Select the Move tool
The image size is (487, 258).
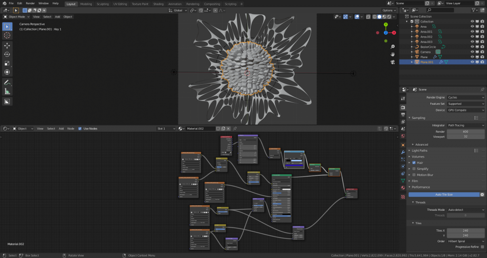[7, 45]
